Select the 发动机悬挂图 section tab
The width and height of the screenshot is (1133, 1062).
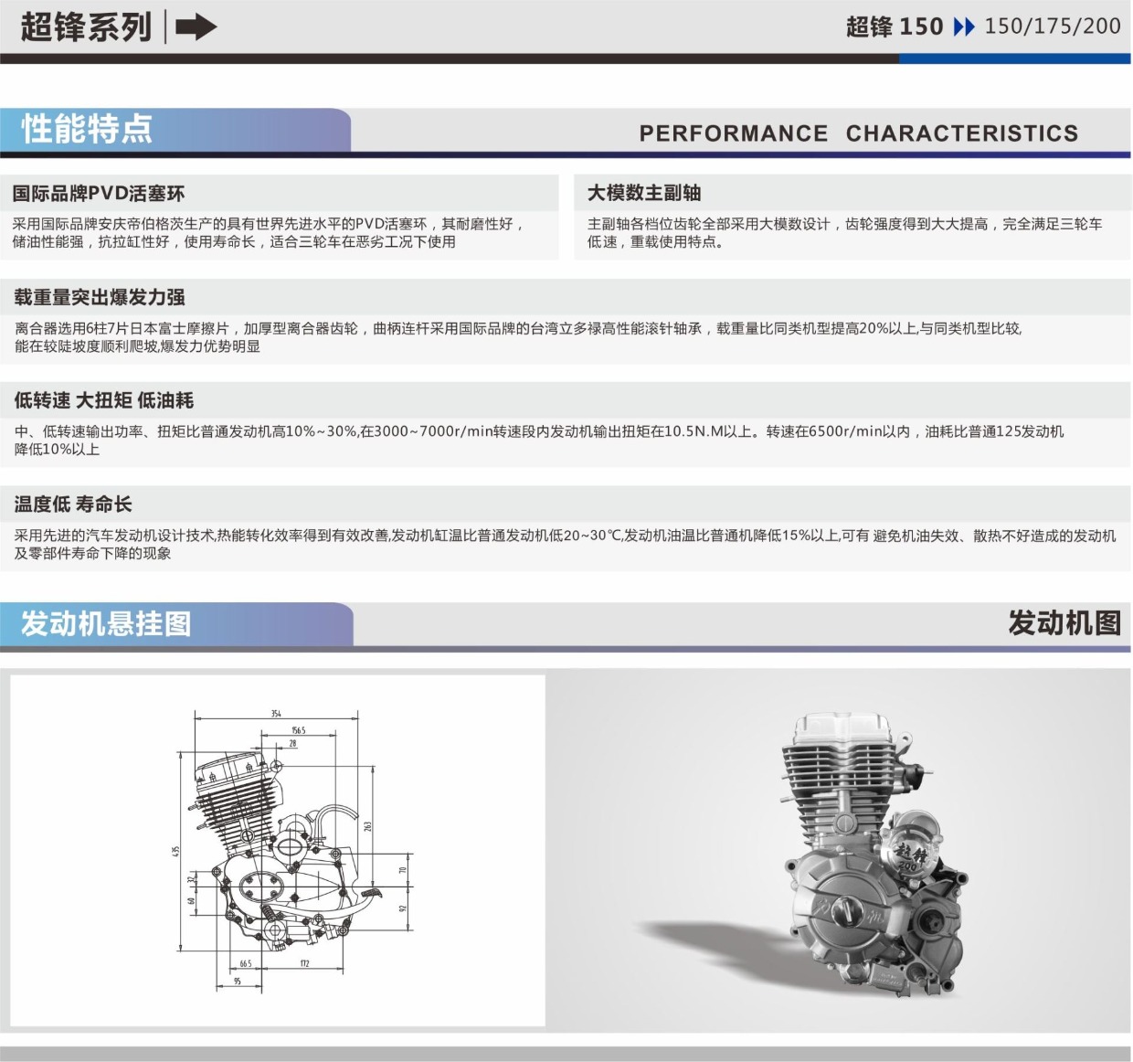(106, 623)
